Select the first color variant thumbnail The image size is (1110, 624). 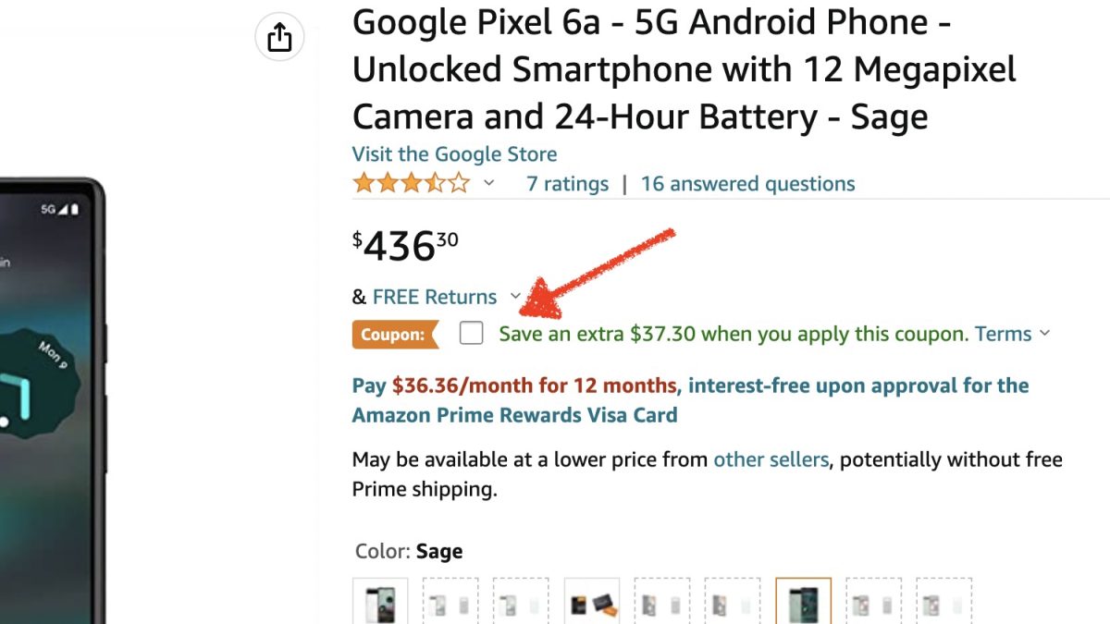click(x=380, y=603)
